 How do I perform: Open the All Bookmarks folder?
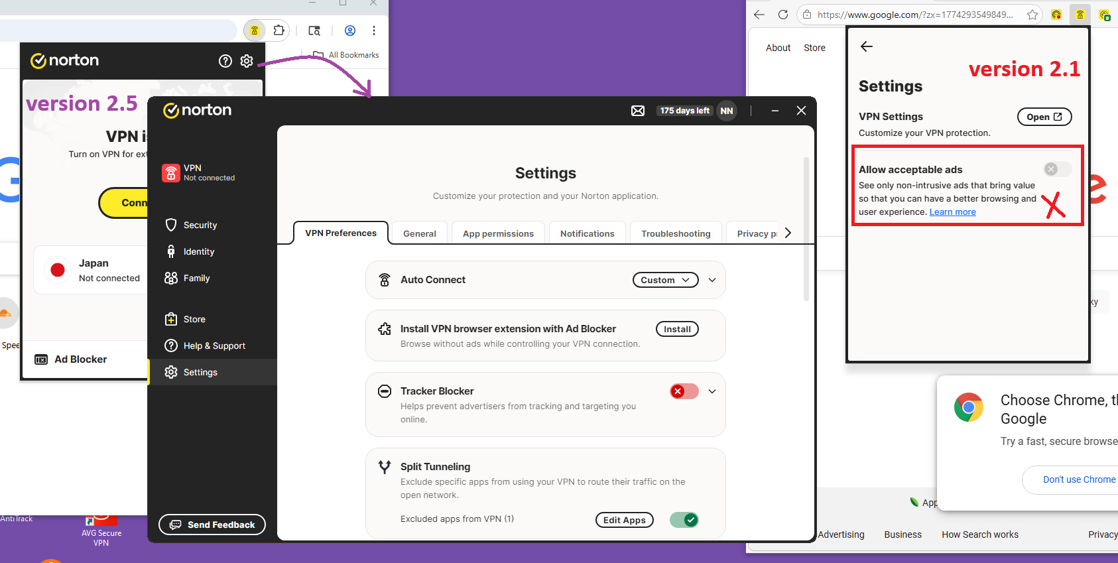346,55
